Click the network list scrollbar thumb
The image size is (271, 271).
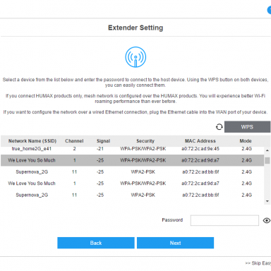coord(267,160)
